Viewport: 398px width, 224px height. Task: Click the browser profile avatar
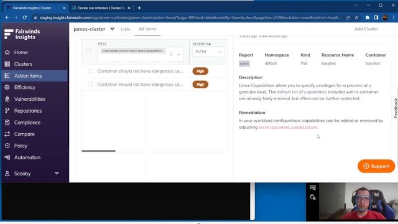coord(385,17)
